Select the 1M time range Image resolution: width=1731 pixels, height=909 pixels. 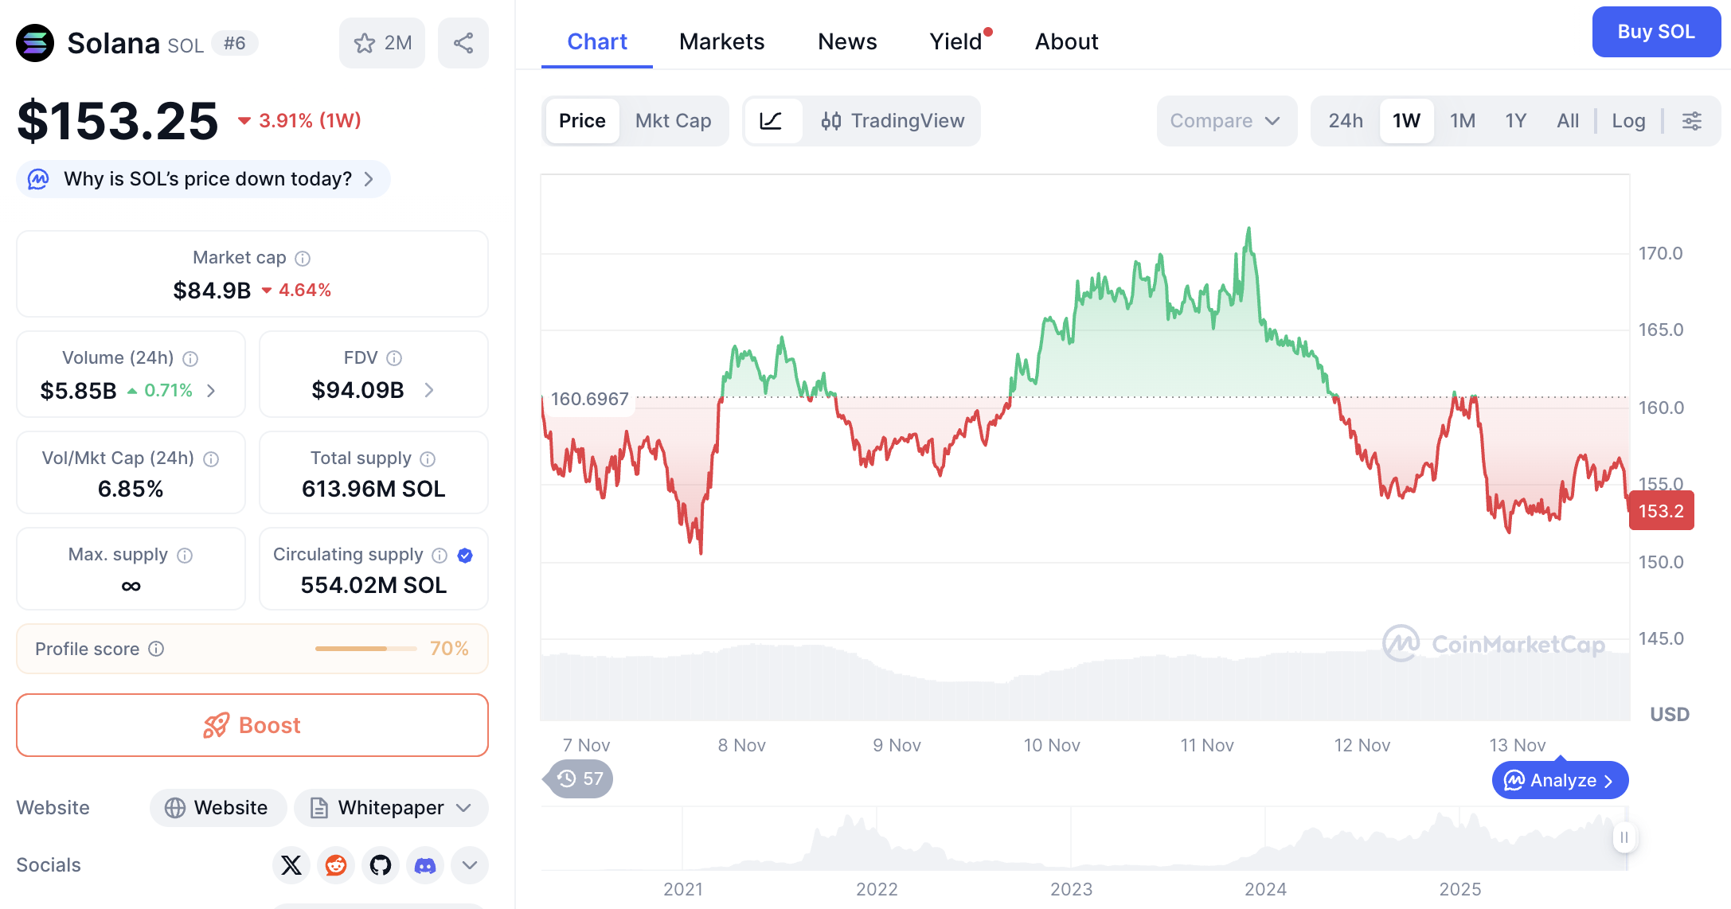[1462, 121]
